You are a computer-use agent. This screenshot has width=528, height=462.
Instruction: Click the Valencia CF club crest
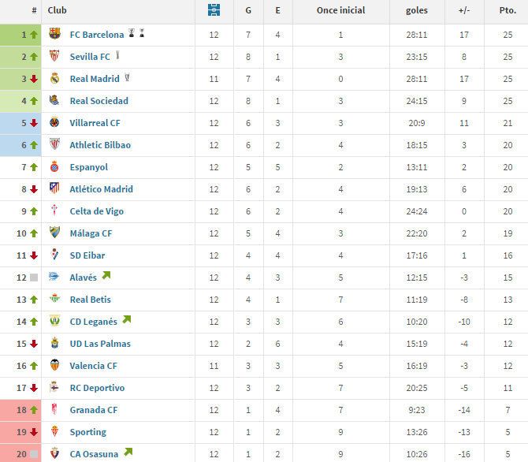click(54, 366)
